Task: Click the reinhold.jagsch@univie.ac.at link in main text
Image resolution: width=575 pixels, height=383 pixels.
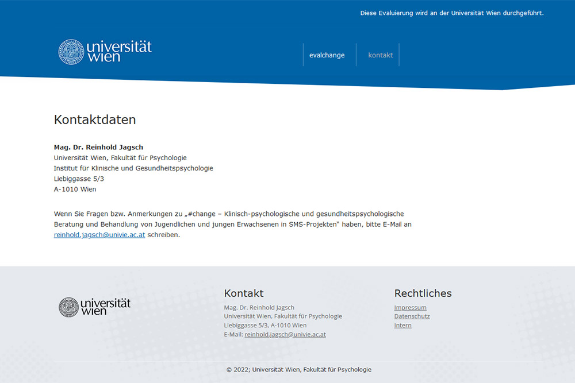Action: (99, 235)
